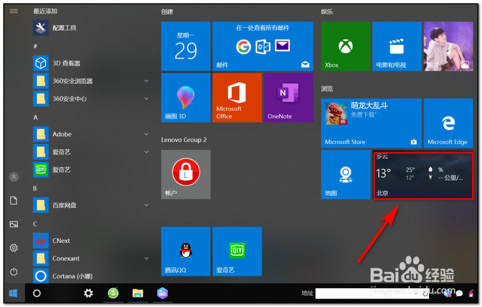The image size is (482, 307).
Task: Expand the Adobe folder
Action: 147,134
